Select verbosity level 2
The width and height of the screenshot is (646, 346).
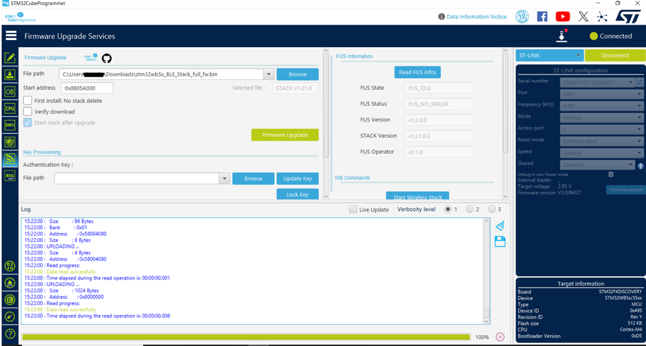[469, 209]
